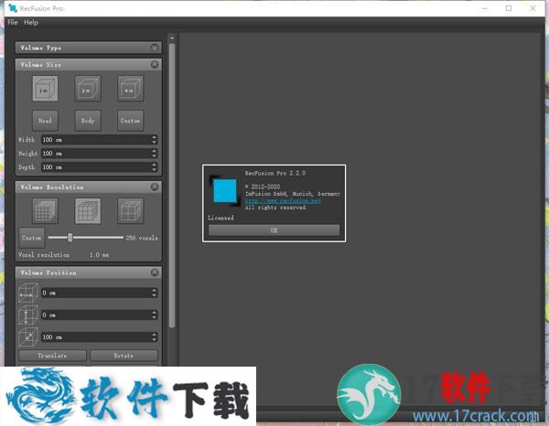549x426 pixels.
Task: Use the stepper on the vertical position field
Action: click(154, 314)
